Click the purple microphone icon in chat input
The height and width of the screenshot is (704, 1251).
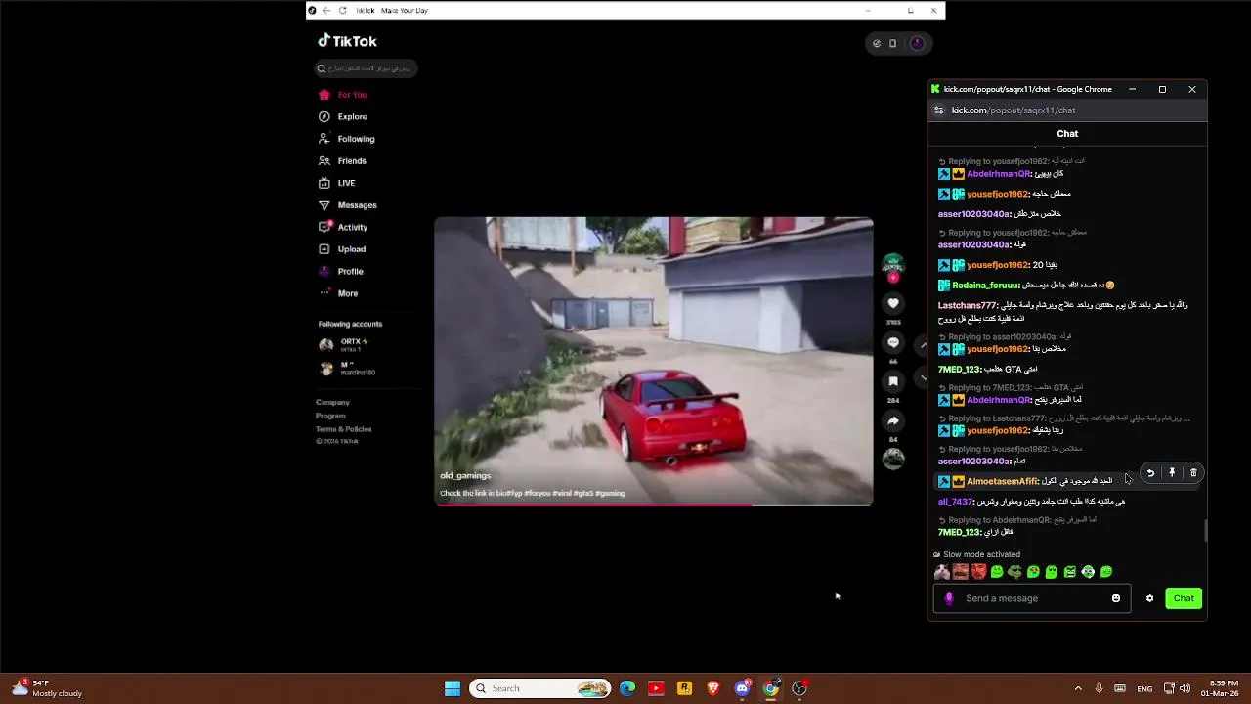coord(949,598)
